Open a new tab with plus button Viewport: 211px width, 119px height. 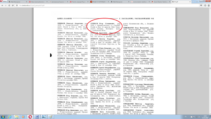[x=193, y=2]
